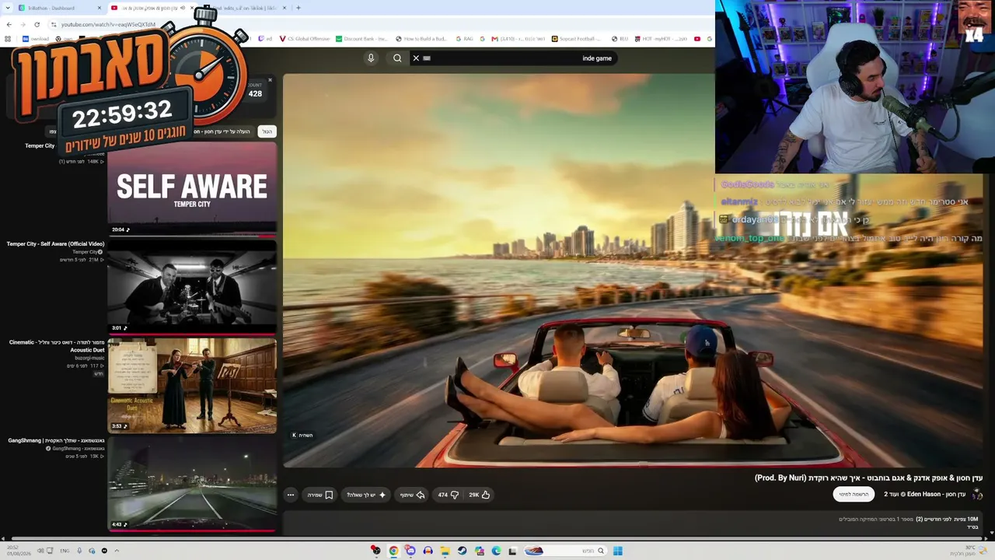Like the video with 29K likes
995x560 pixels.
pyautogui.click(x=479, y=495)
